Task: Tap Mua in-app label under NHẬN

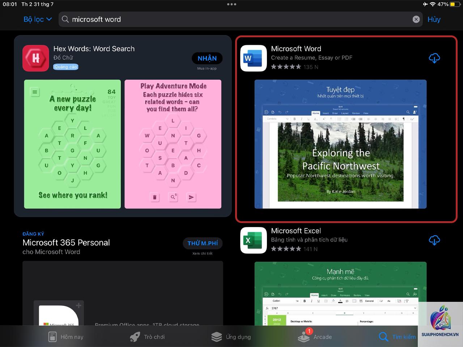Action: [207, 68]
